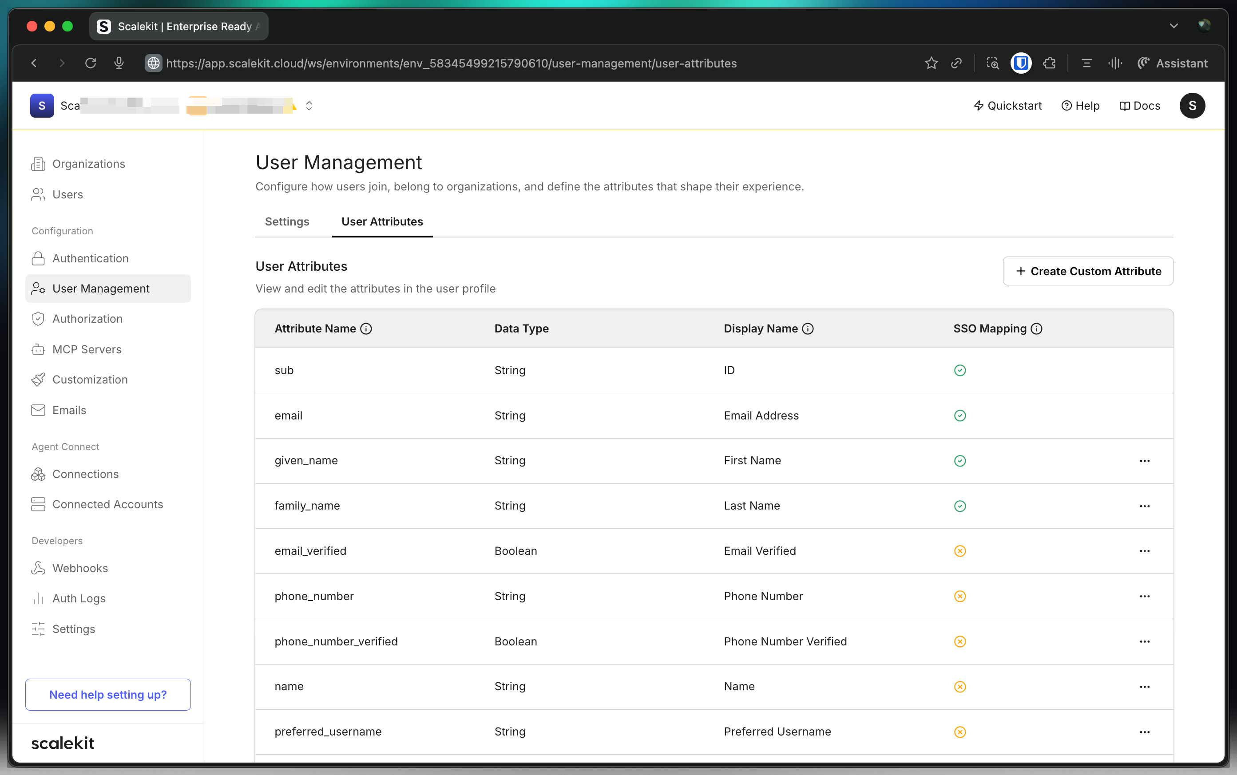
Task: Click the SSO Mapping info icon
Action: click(x=1037, y=328)
